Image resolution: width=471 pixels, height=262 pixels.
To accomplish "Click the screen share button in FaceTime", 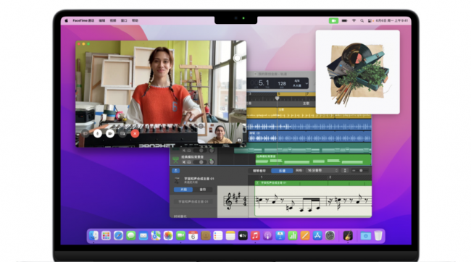I will pos(122,133).
